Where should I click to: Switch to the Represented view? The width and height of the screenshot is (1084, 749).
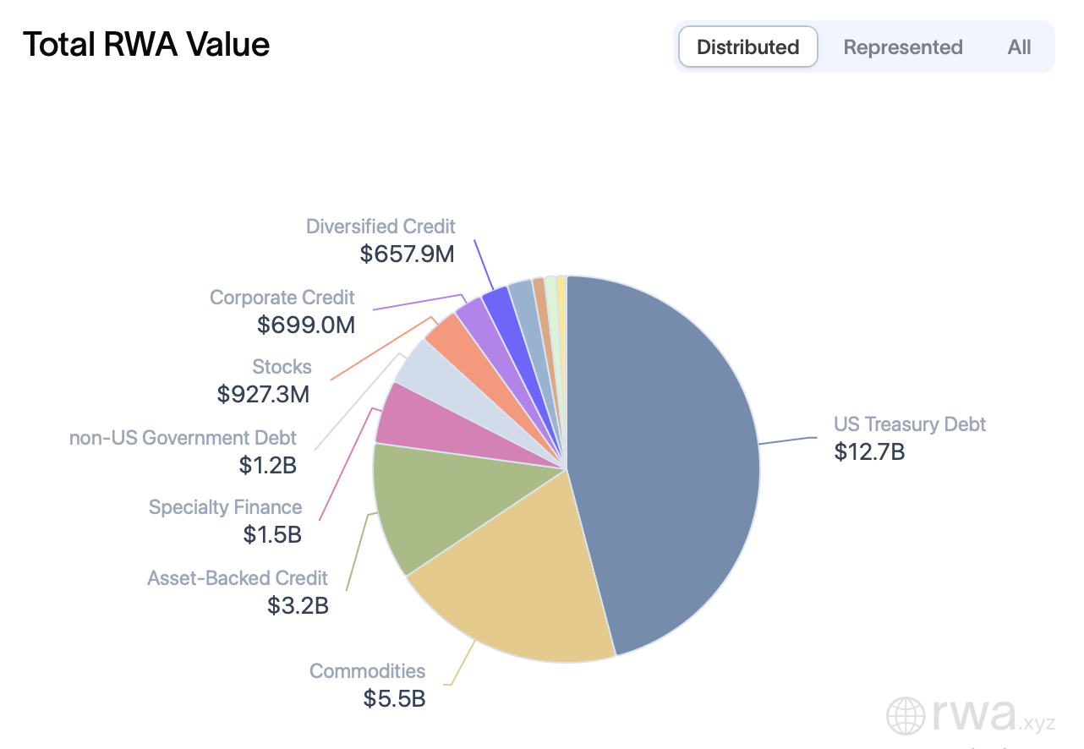[x=902, y=47]
